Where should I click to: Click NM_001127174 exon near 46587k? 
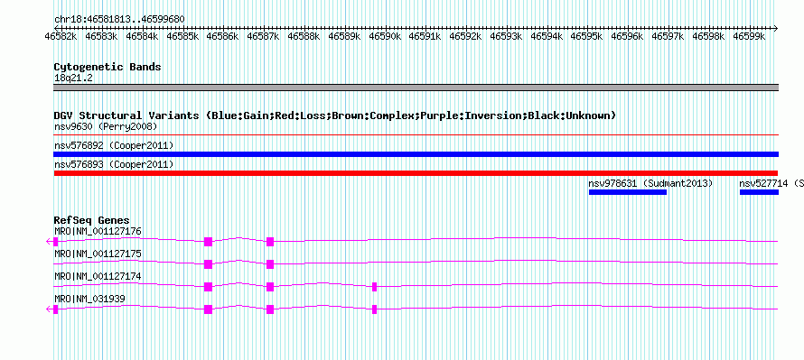click(x=270, y=287)
